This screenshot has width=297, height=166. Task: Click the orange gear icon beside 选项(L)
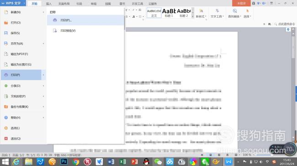pos(6,128)
